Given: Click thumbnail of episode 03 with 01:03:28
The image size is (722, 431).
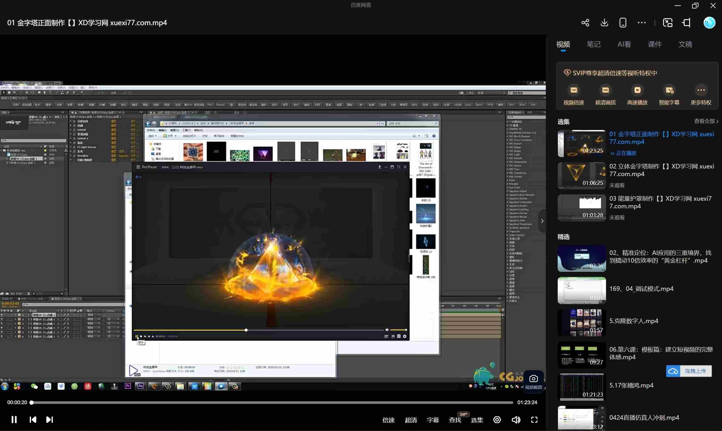Looking at the screenshot, I should point(581,208).
